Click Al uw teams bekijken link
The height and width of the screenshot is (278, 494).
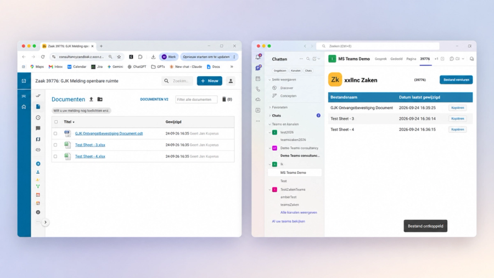tap(288, 222)
